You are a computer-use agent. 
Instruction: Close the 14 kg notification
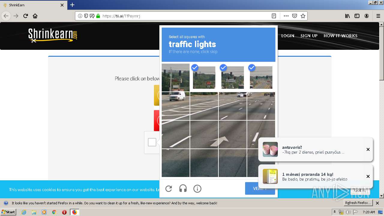pyautogui.click(x=368, y=176)
